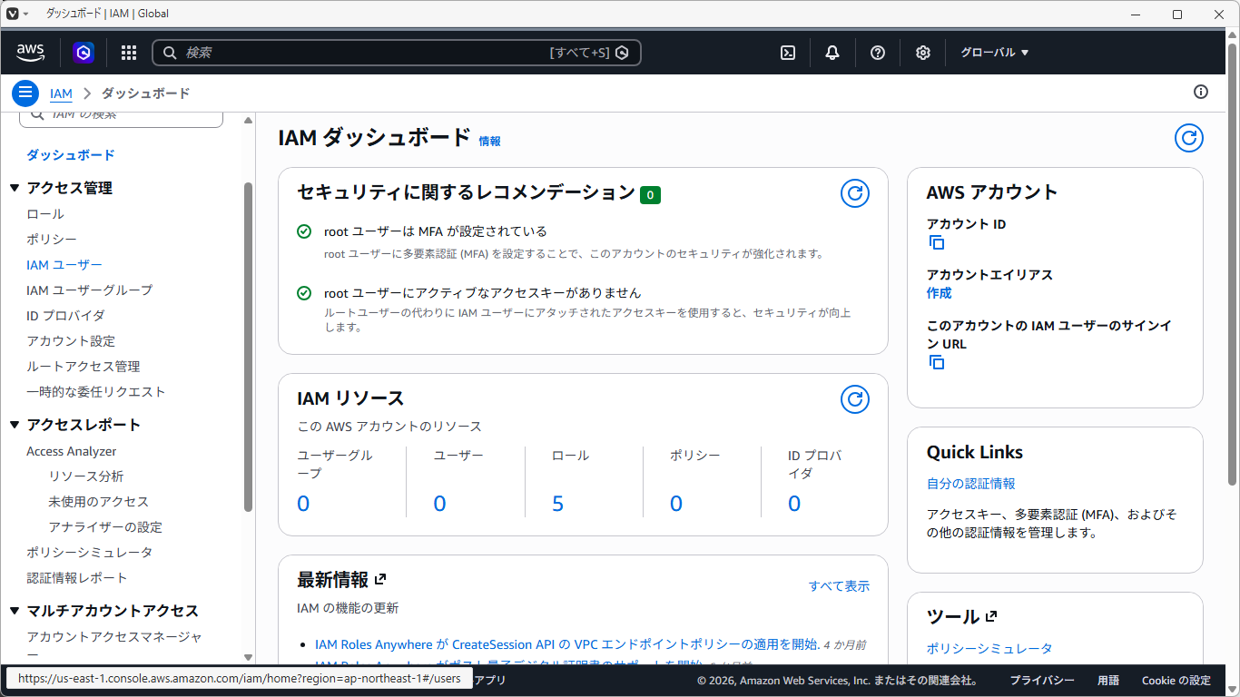Launch CloudShell from the top bar
The image size is (1240, 697).
point(788,53)
